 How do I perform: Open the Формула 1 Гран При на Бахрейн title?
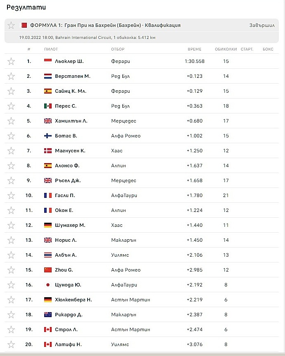tap(105, 25)
